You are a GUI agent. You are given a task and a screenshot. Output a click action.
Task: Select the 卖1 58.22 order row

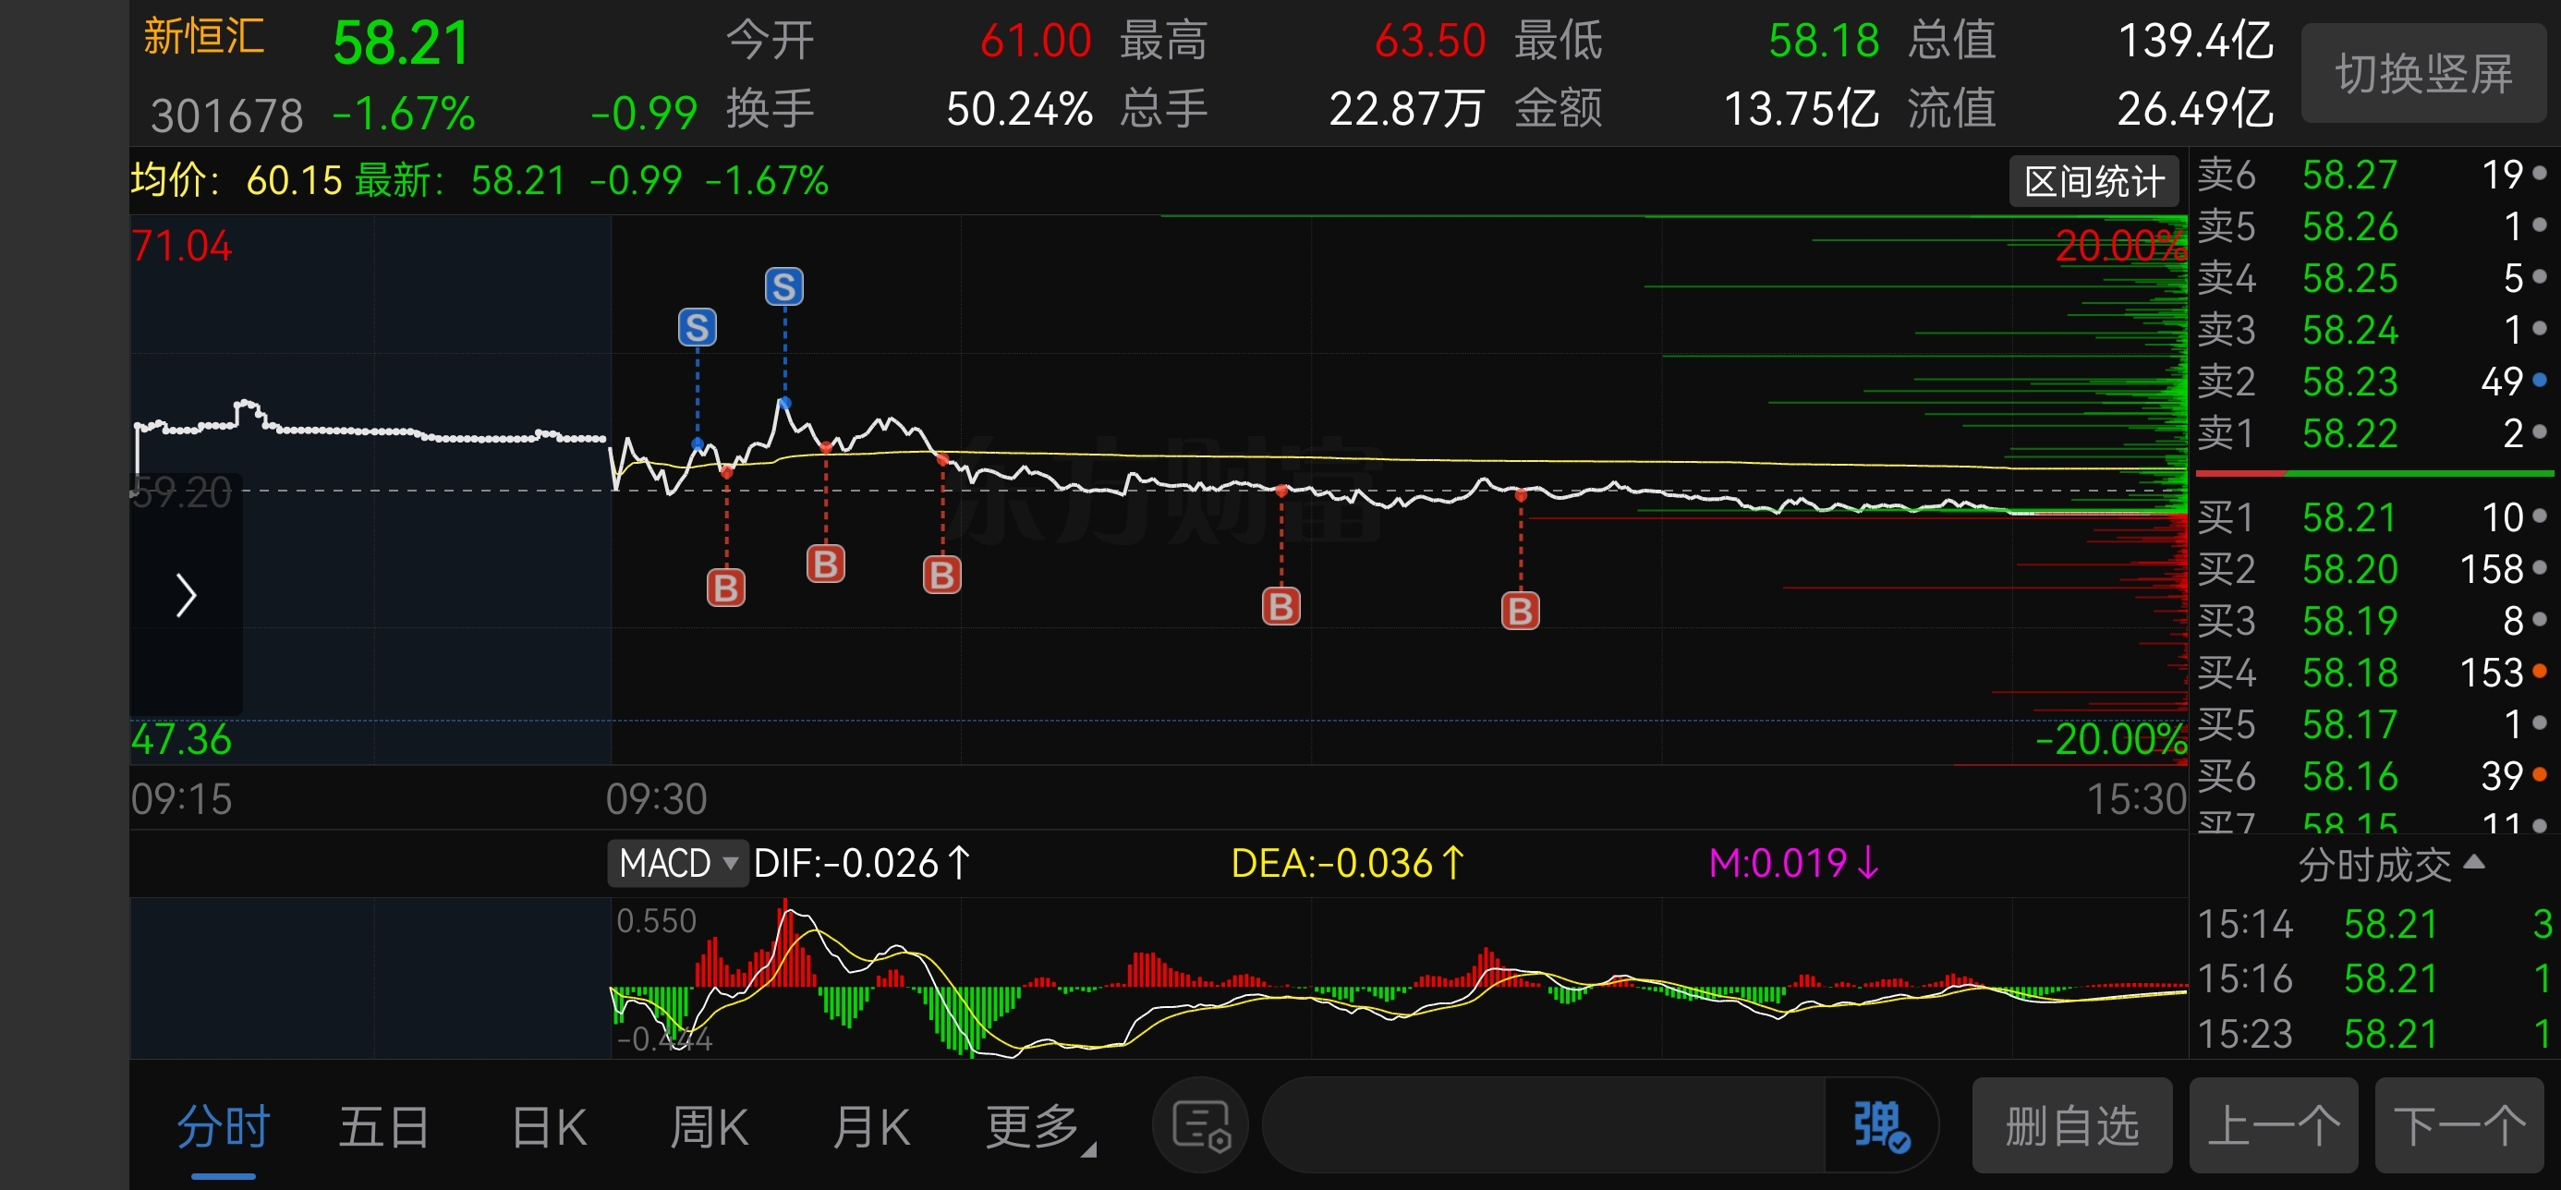tap(2374, 433)
